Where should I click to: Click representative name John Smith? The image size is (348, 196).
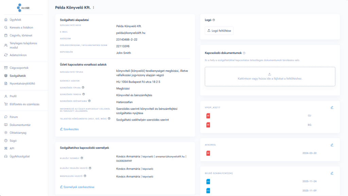point(123,53)
